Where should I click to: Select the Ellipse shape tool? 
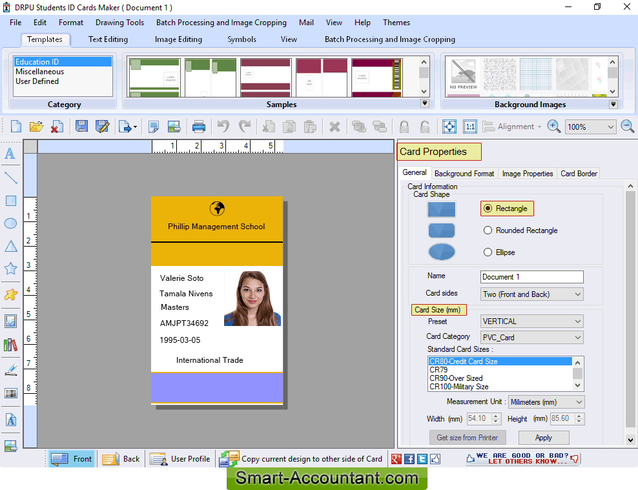pyautogui.click(x=10, y=223)
